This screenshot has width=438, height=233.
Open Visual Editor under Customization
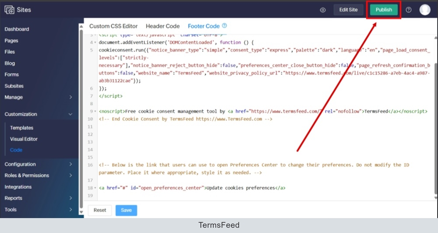click(24, 139)
